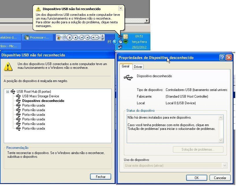Viewport: 237px width, 186px height.
Task: Click the clock tray icon next to USB
Action: pyautogui.click(x=126, y=37)
